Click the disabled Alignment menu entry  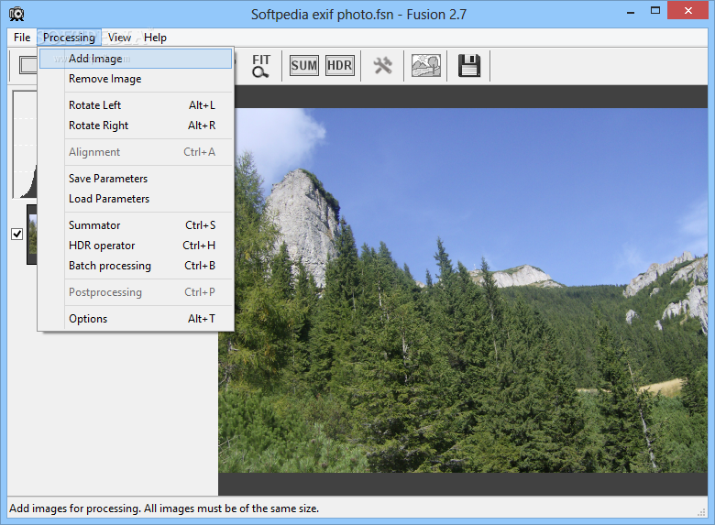(136, 152)
